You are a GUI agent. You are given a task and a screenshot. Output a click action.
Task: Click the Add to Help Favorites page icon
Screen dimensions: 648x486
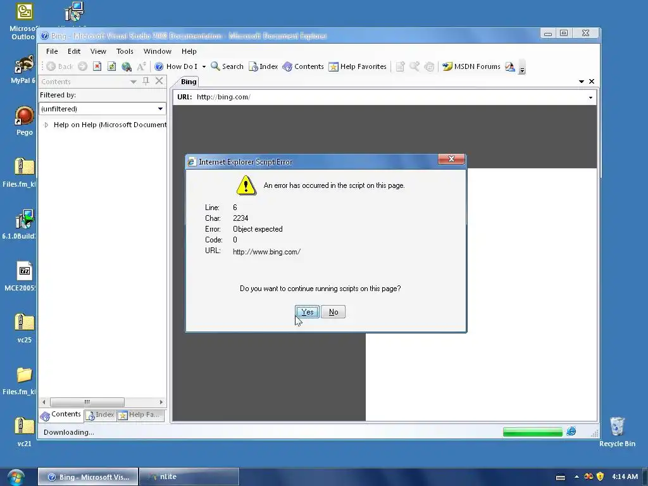pyautogui.click(x=400, y=66)
